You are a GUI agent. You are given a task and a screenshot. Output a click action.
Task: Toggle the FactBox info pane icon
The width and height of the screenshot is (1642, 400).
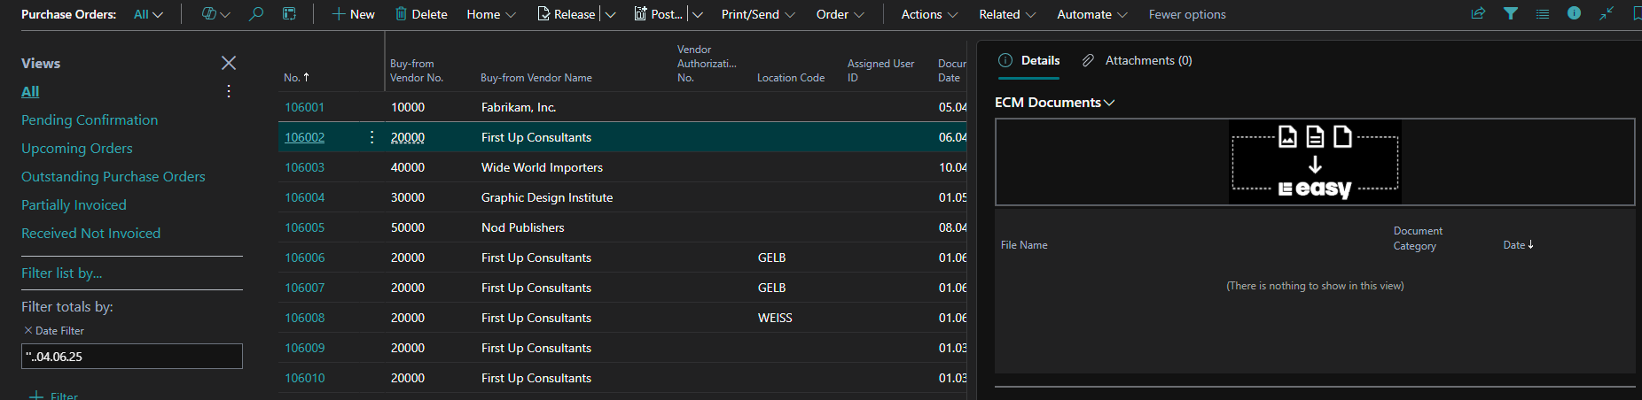(1574, 14)
